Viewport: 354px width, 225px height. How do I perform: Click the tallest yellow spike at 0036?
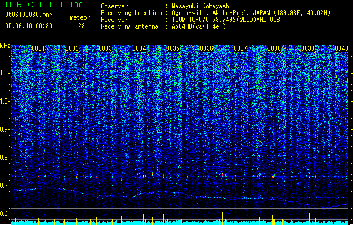pyautogui.click(x=199, y=216)
